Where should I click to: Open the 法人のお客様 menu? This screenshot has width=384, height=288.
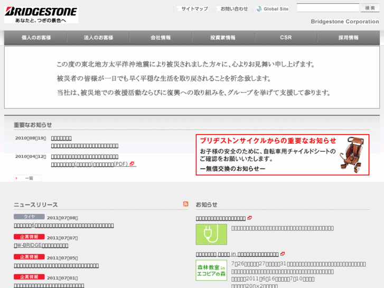(98, 38)
